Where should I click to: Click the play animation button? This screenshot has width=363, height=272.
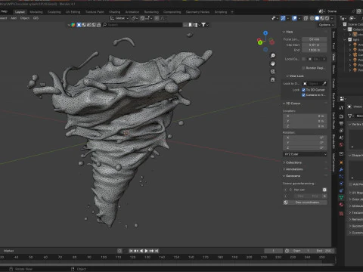146,251
